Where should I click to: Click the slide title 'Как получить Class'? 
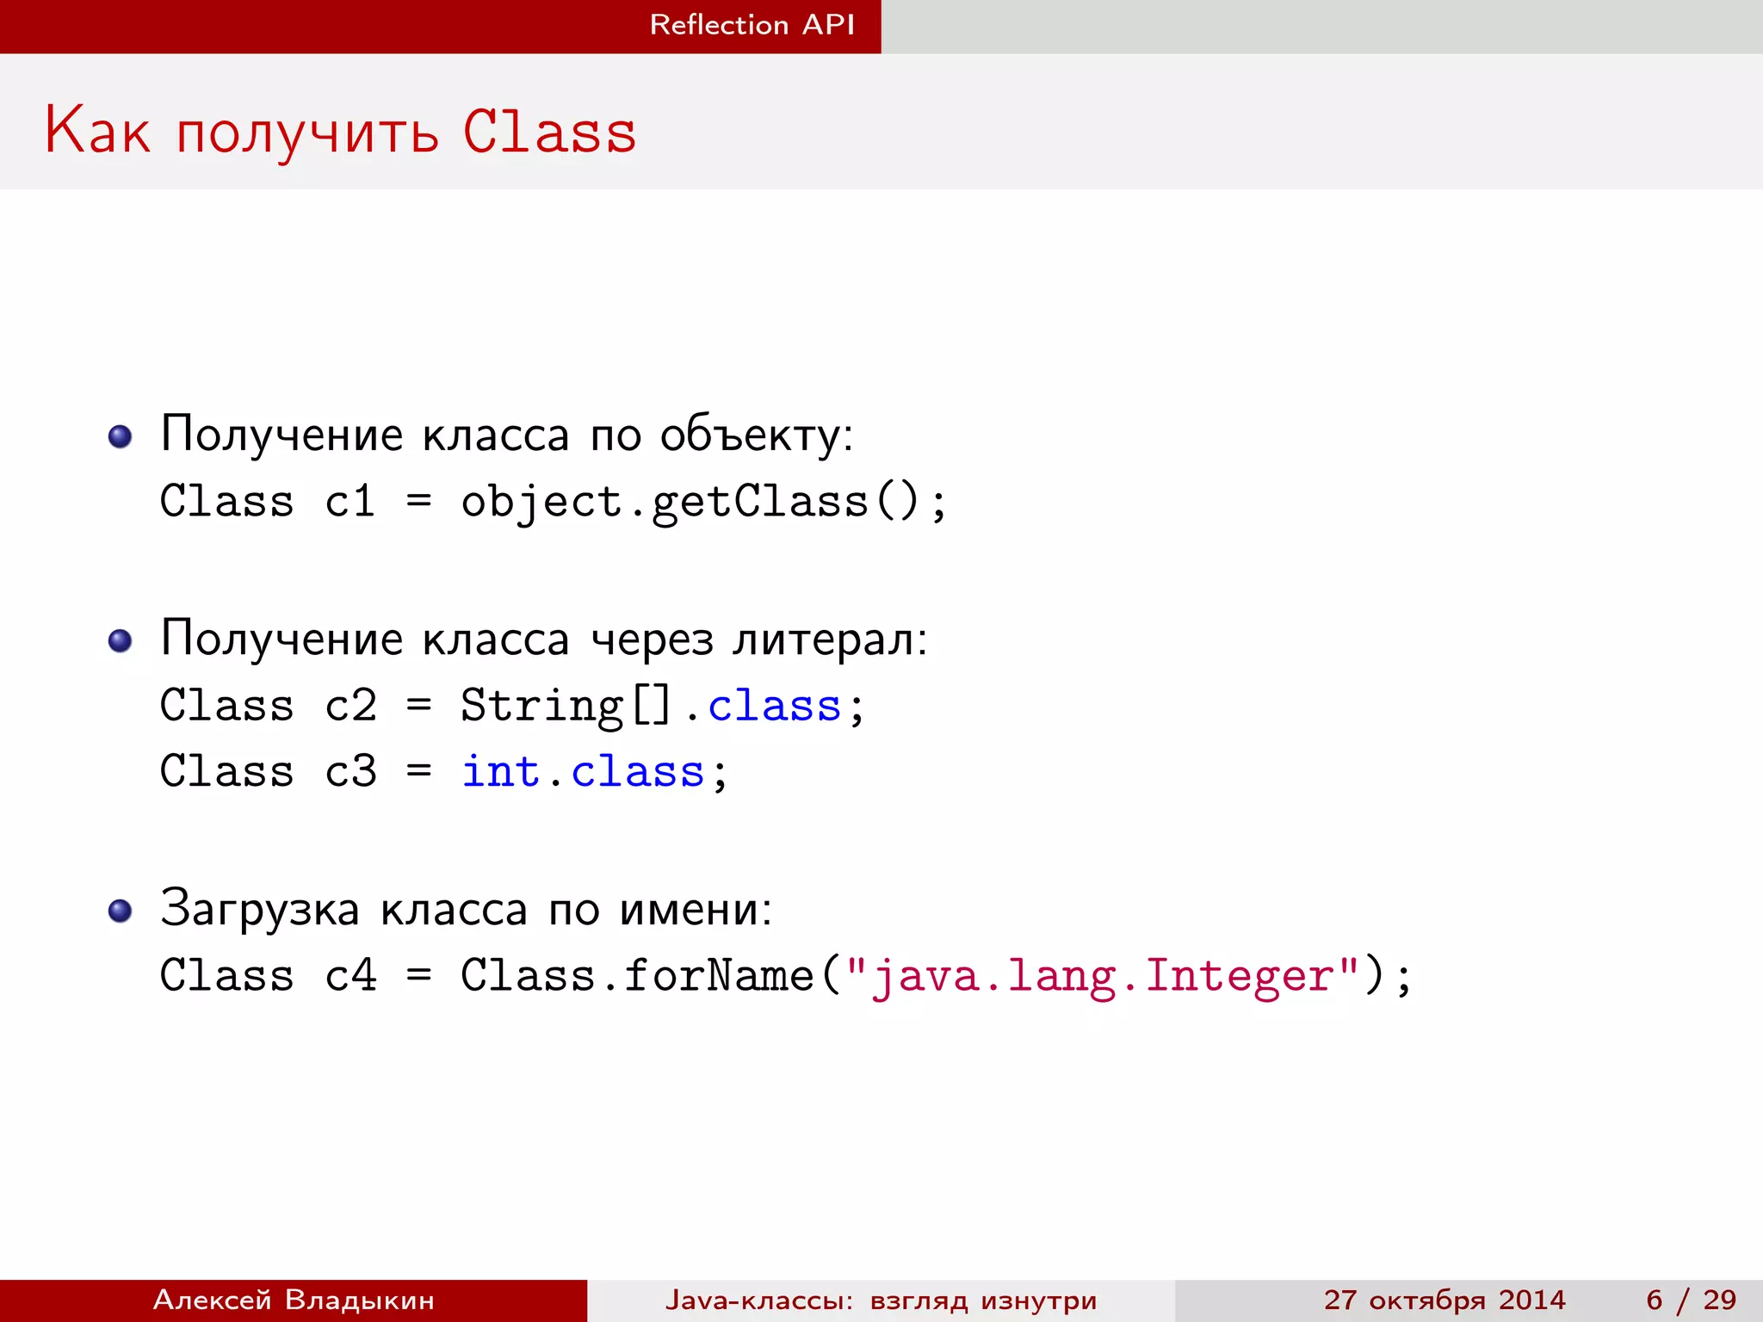coord(340,131)
